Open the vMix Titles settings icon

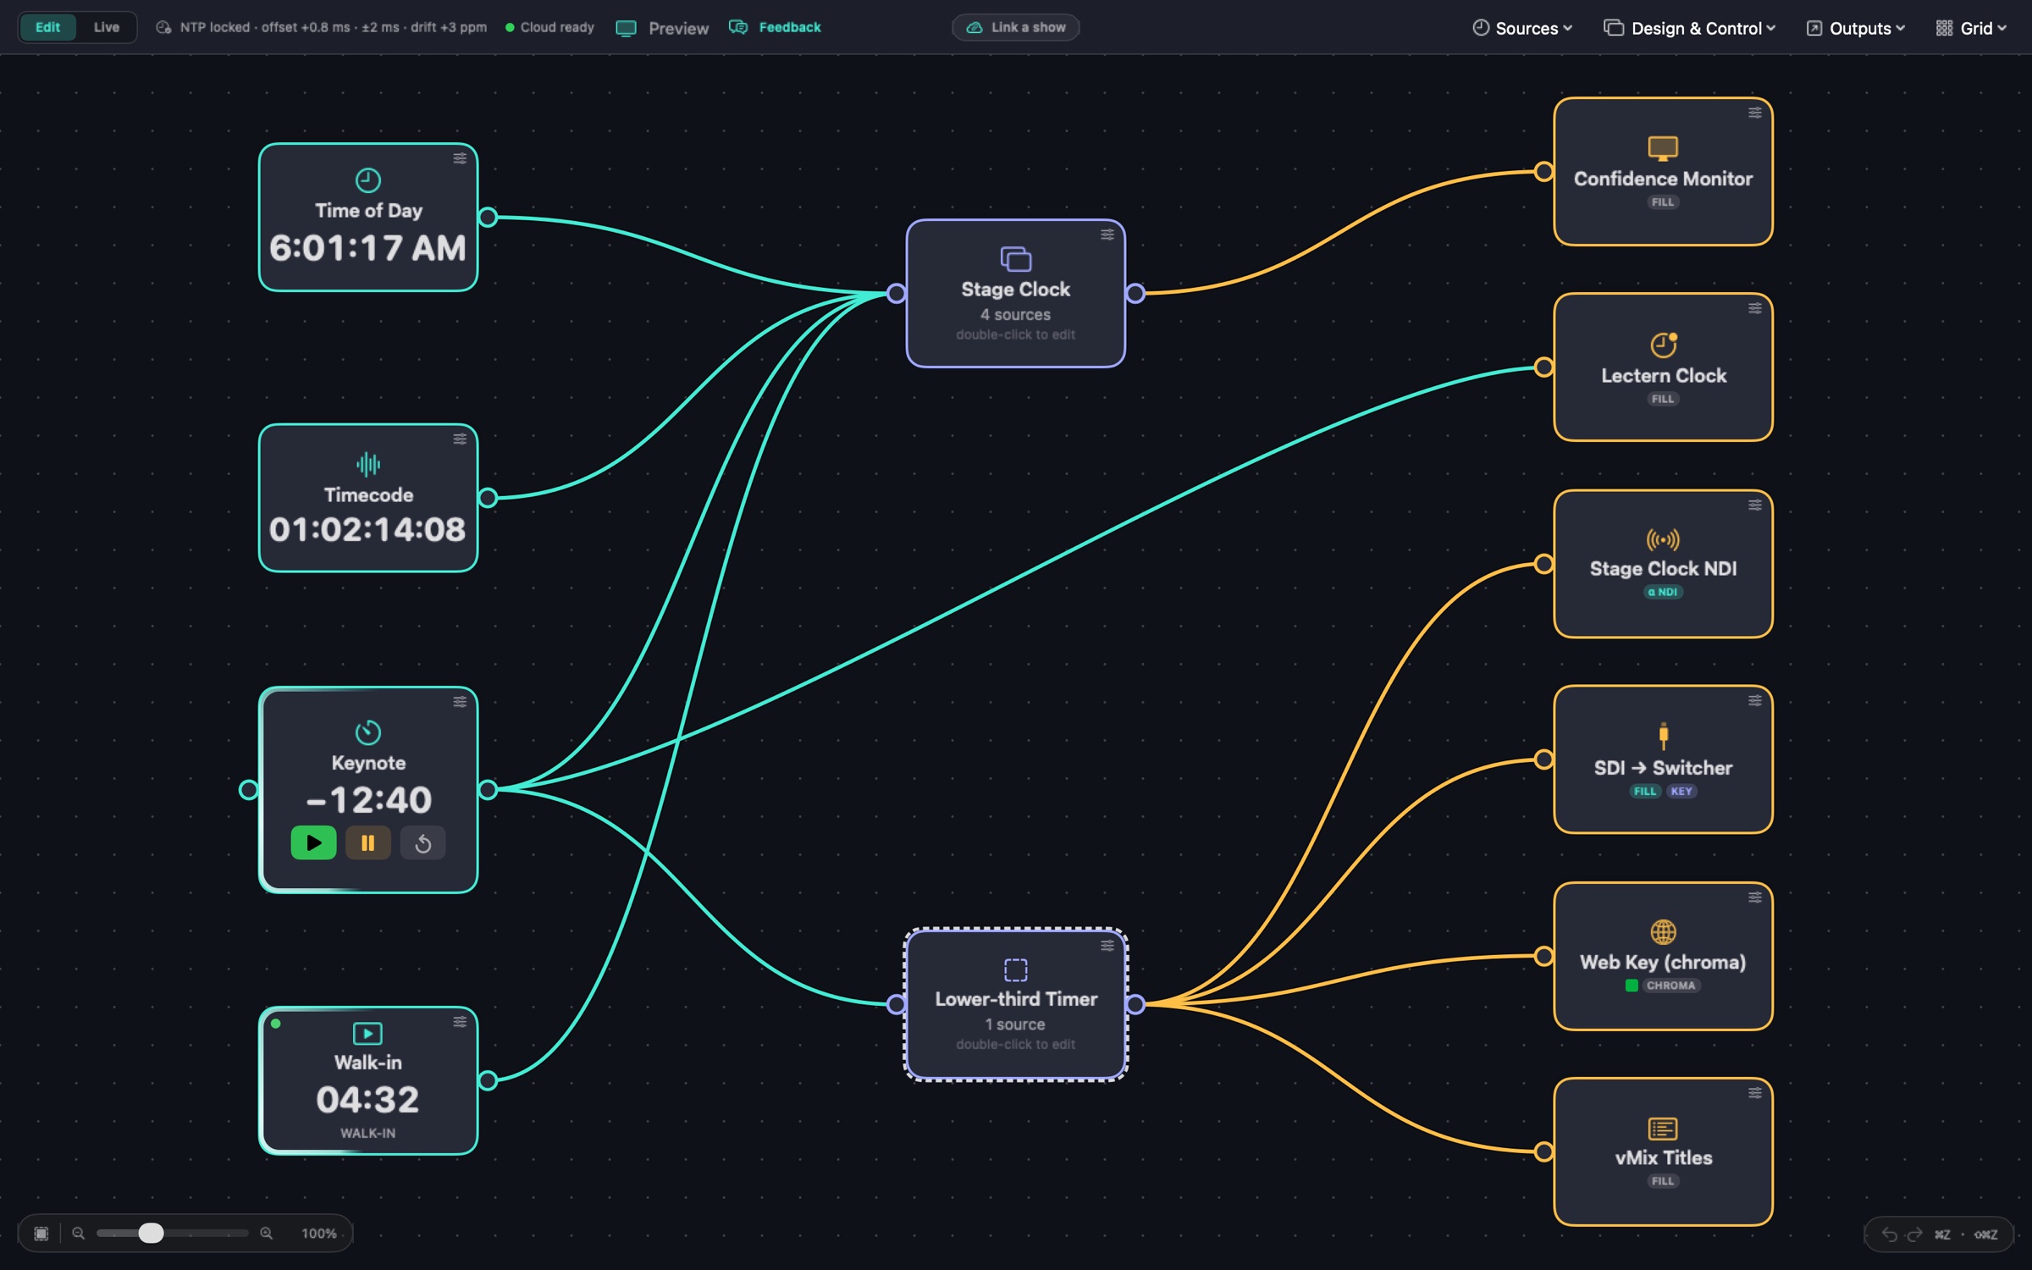pos(1755,1093)
